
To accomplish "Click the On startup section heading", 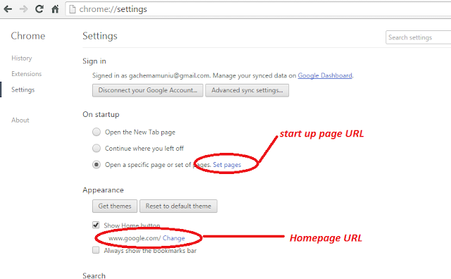I will [x=101, y=114].
